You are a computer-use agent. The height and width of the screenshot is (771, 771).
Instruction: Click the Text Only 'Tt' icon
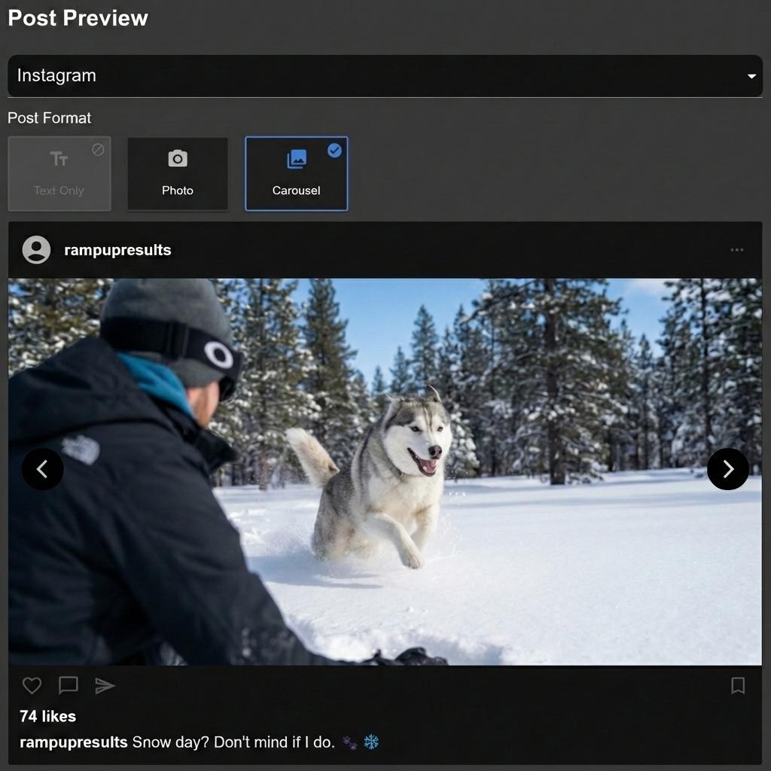pyautogui.click(x=59, y=158)
